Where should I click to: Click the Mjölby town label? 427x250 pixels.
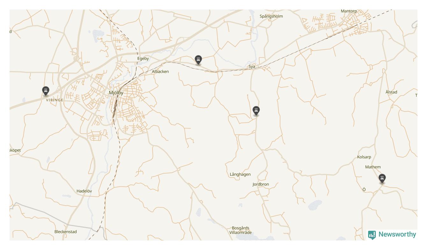[x=116, y=93]
